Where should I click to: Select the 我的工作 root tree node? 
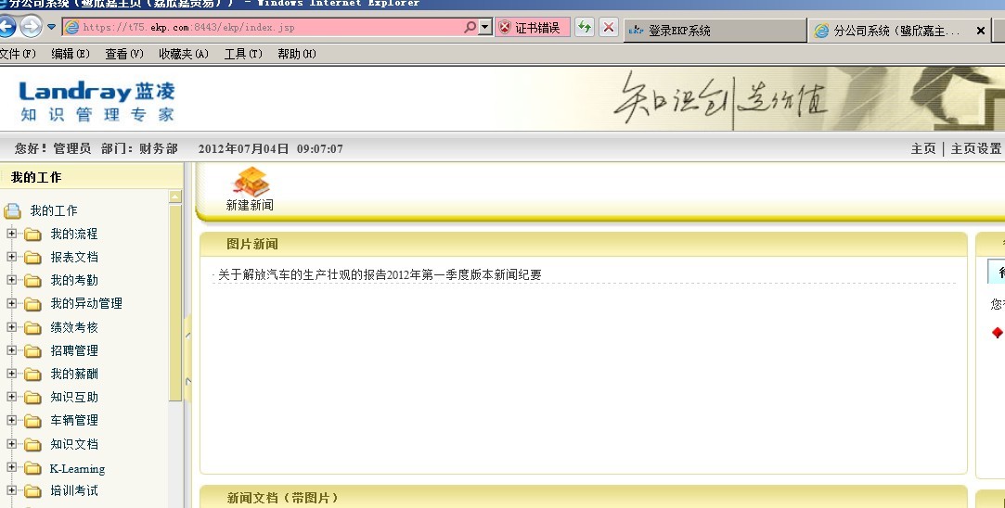pyautogui.click(x=54, y=210)
